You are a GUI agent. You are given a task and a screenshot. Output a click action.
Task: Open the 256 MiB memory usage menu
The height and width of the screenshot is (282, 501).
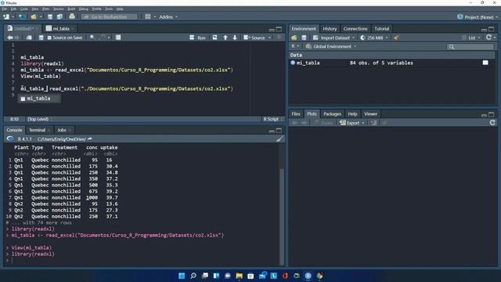click(374, 38)
